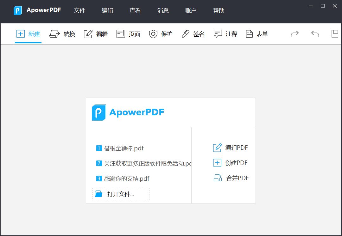This screenshot has height=236, width=342.
Task: Open the 消息 menu
Action: coord(163,10)
